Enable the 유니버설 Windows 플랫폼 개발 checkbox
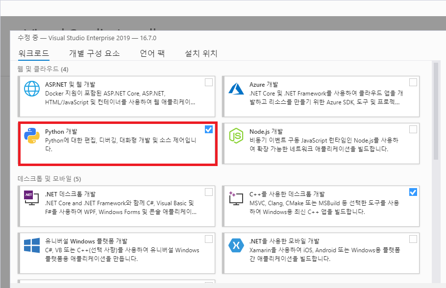Image resolution: width=446 pixels, height=288 pixels. [209, 239]
